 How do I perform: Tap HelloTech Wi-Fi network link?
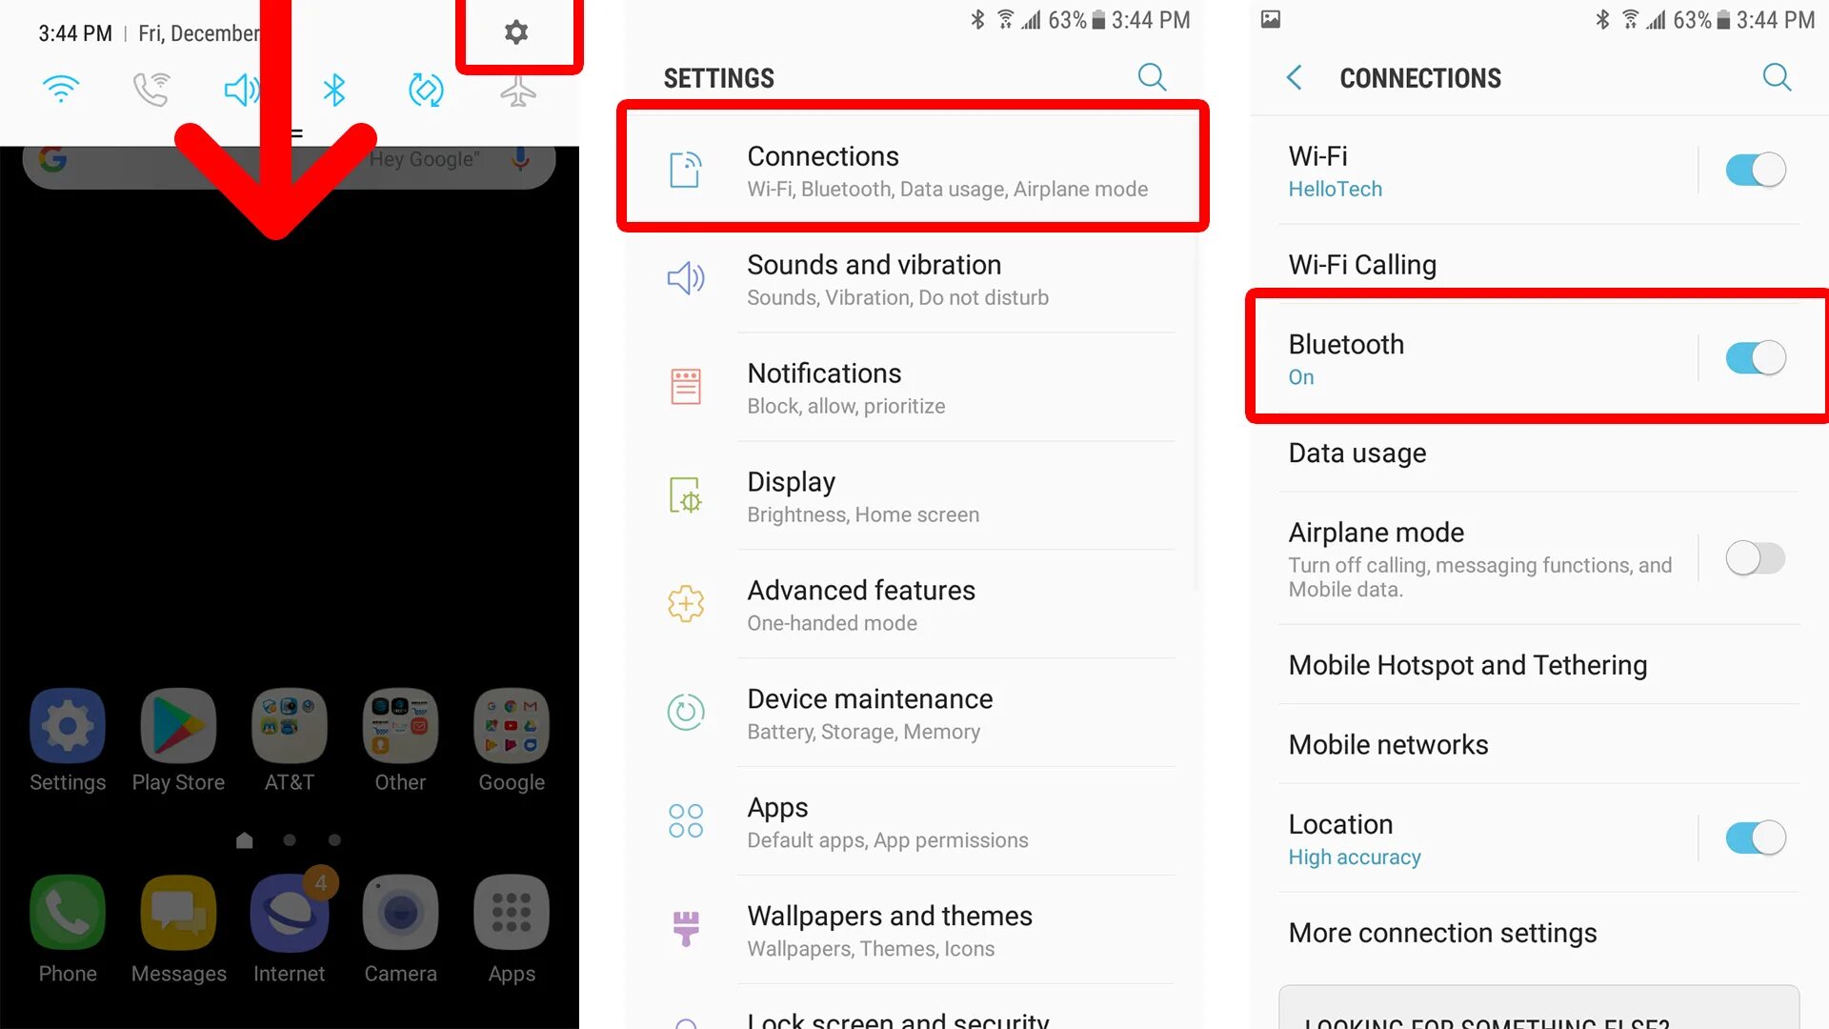click(1336, 187)
